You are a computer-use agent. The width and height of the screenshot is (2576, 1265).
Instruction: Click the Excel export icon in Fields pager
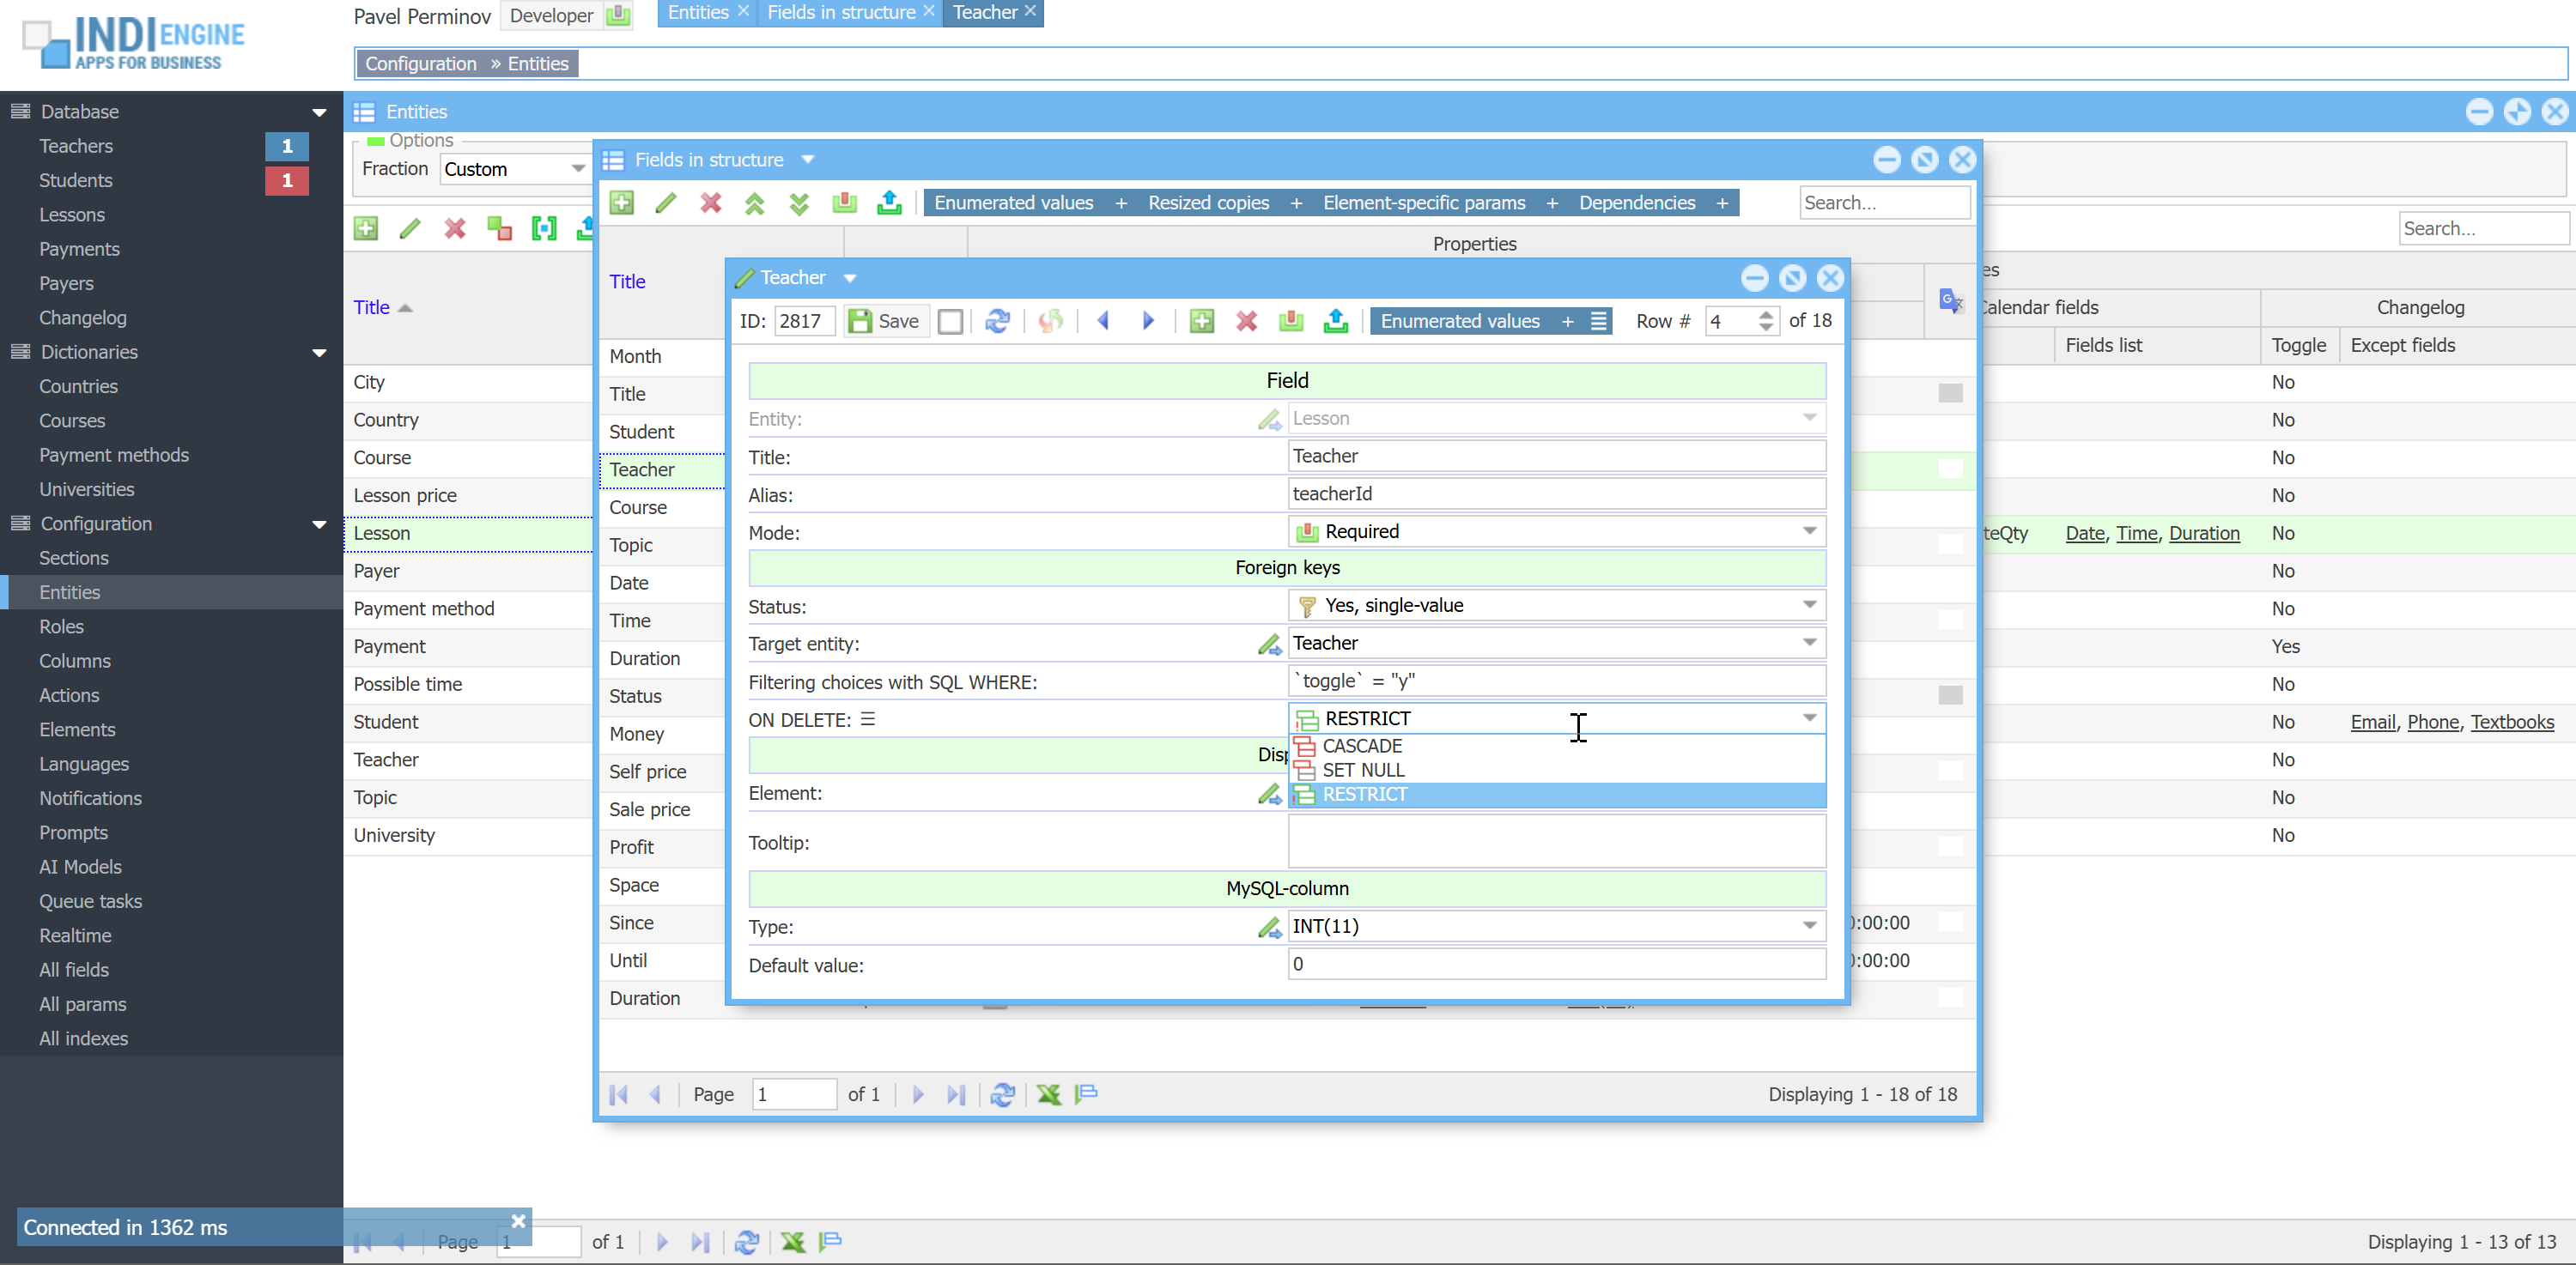[x=1049, y=1094]
